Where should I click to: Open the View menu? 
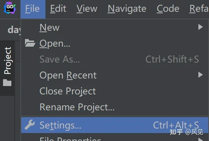point(87,9)
